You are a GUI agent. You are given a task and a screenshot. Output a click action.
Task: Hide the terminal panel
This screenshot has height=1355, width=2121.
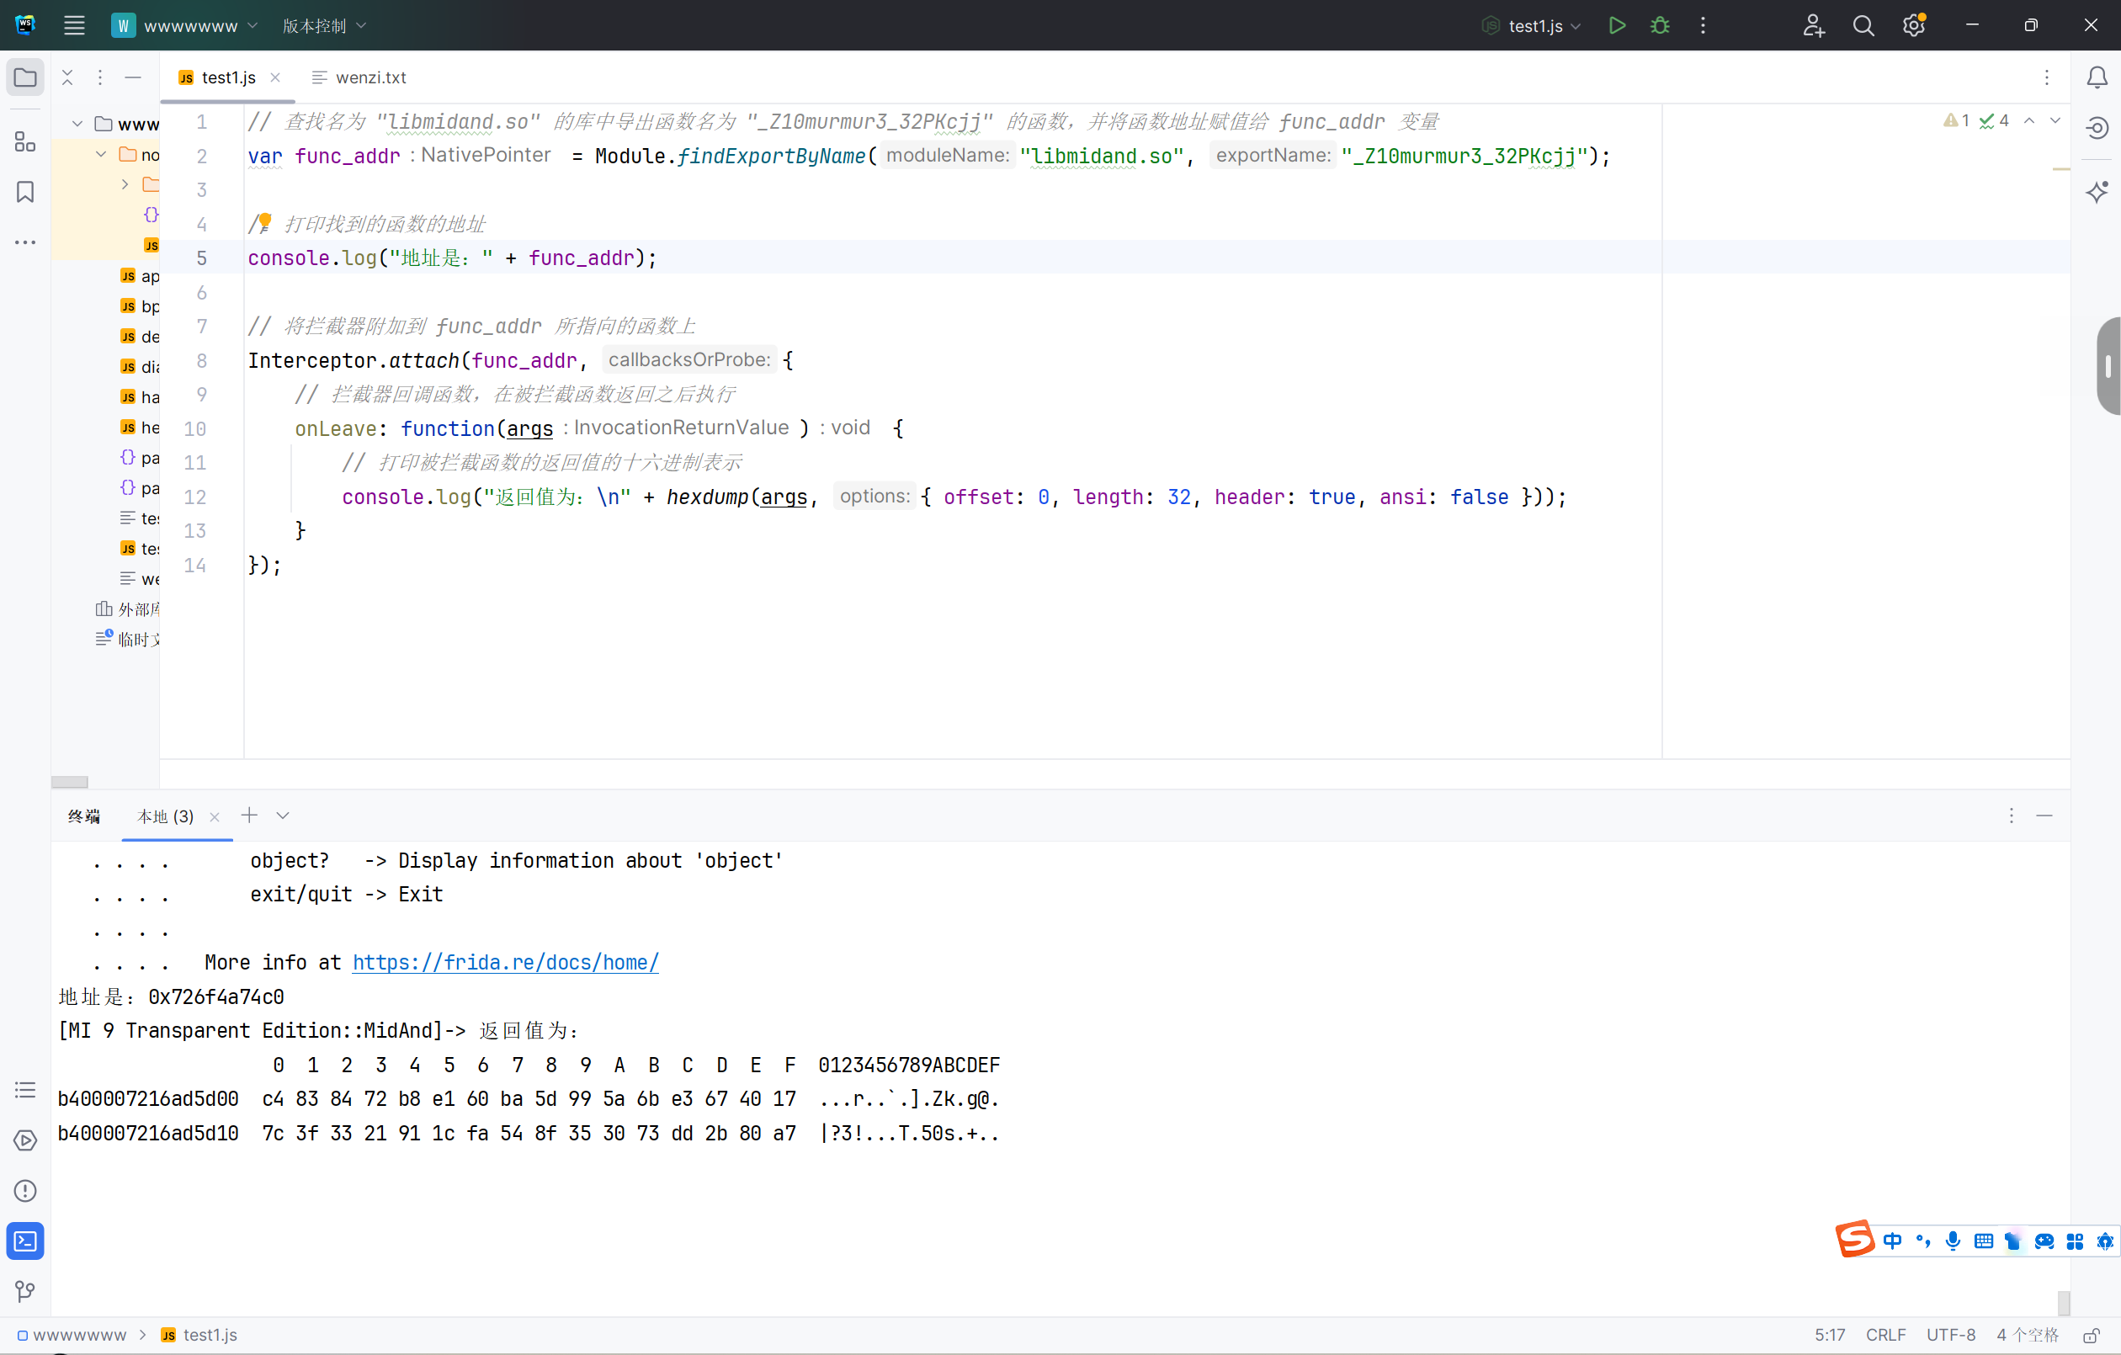click(x=2044, y=816)
